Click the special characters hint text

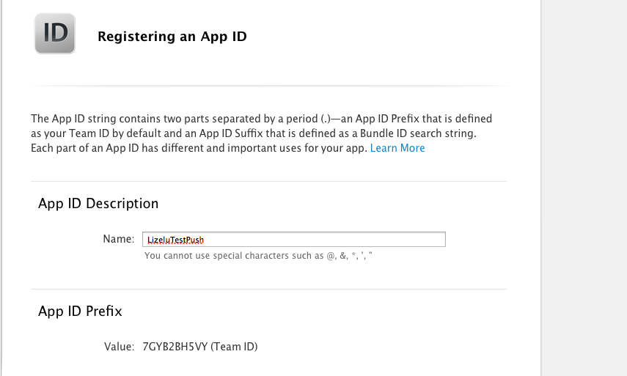click(x=258, y=256)
